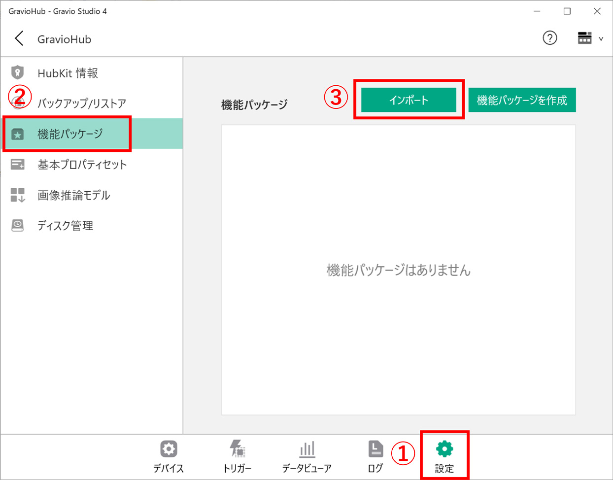Click the 画像推論モデル icon
This screenshot has height=480, width=613.
click(18, 195)
